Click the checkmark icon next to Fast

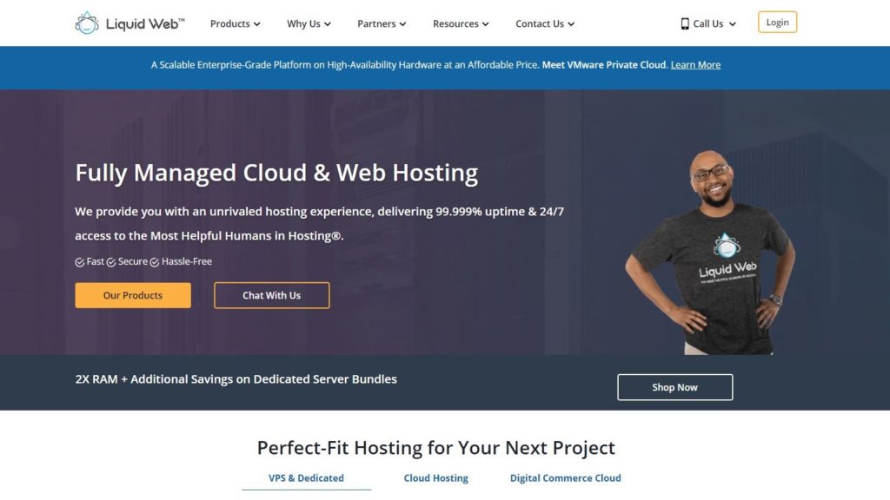(79, 262)
